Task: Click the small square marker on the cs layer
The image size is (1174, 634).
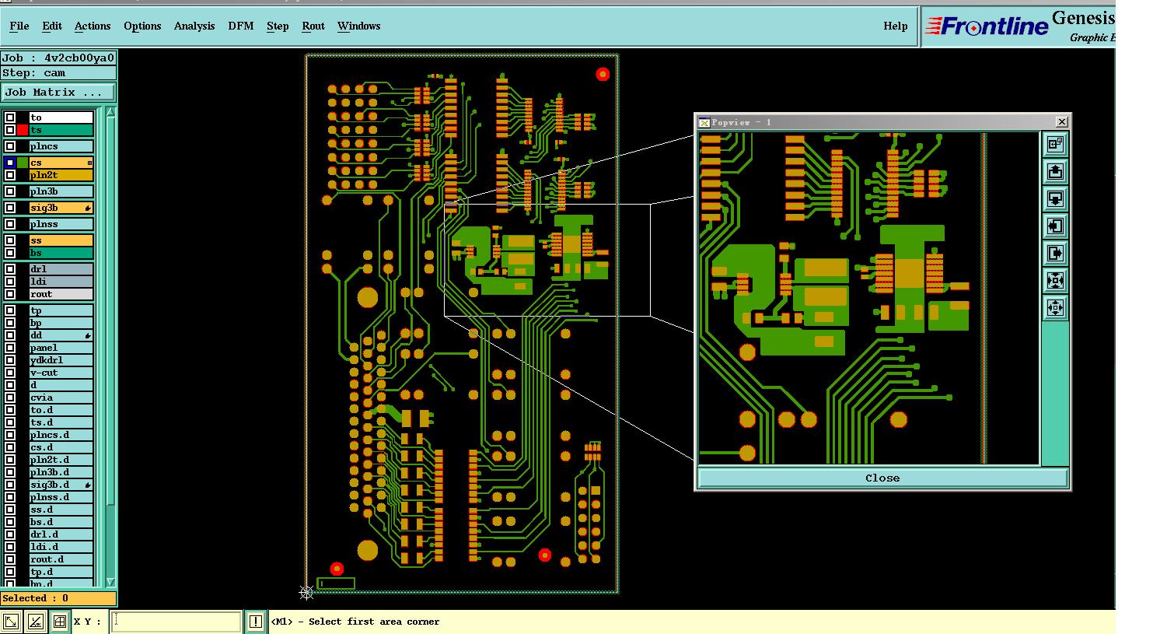Action: [89, 163]
